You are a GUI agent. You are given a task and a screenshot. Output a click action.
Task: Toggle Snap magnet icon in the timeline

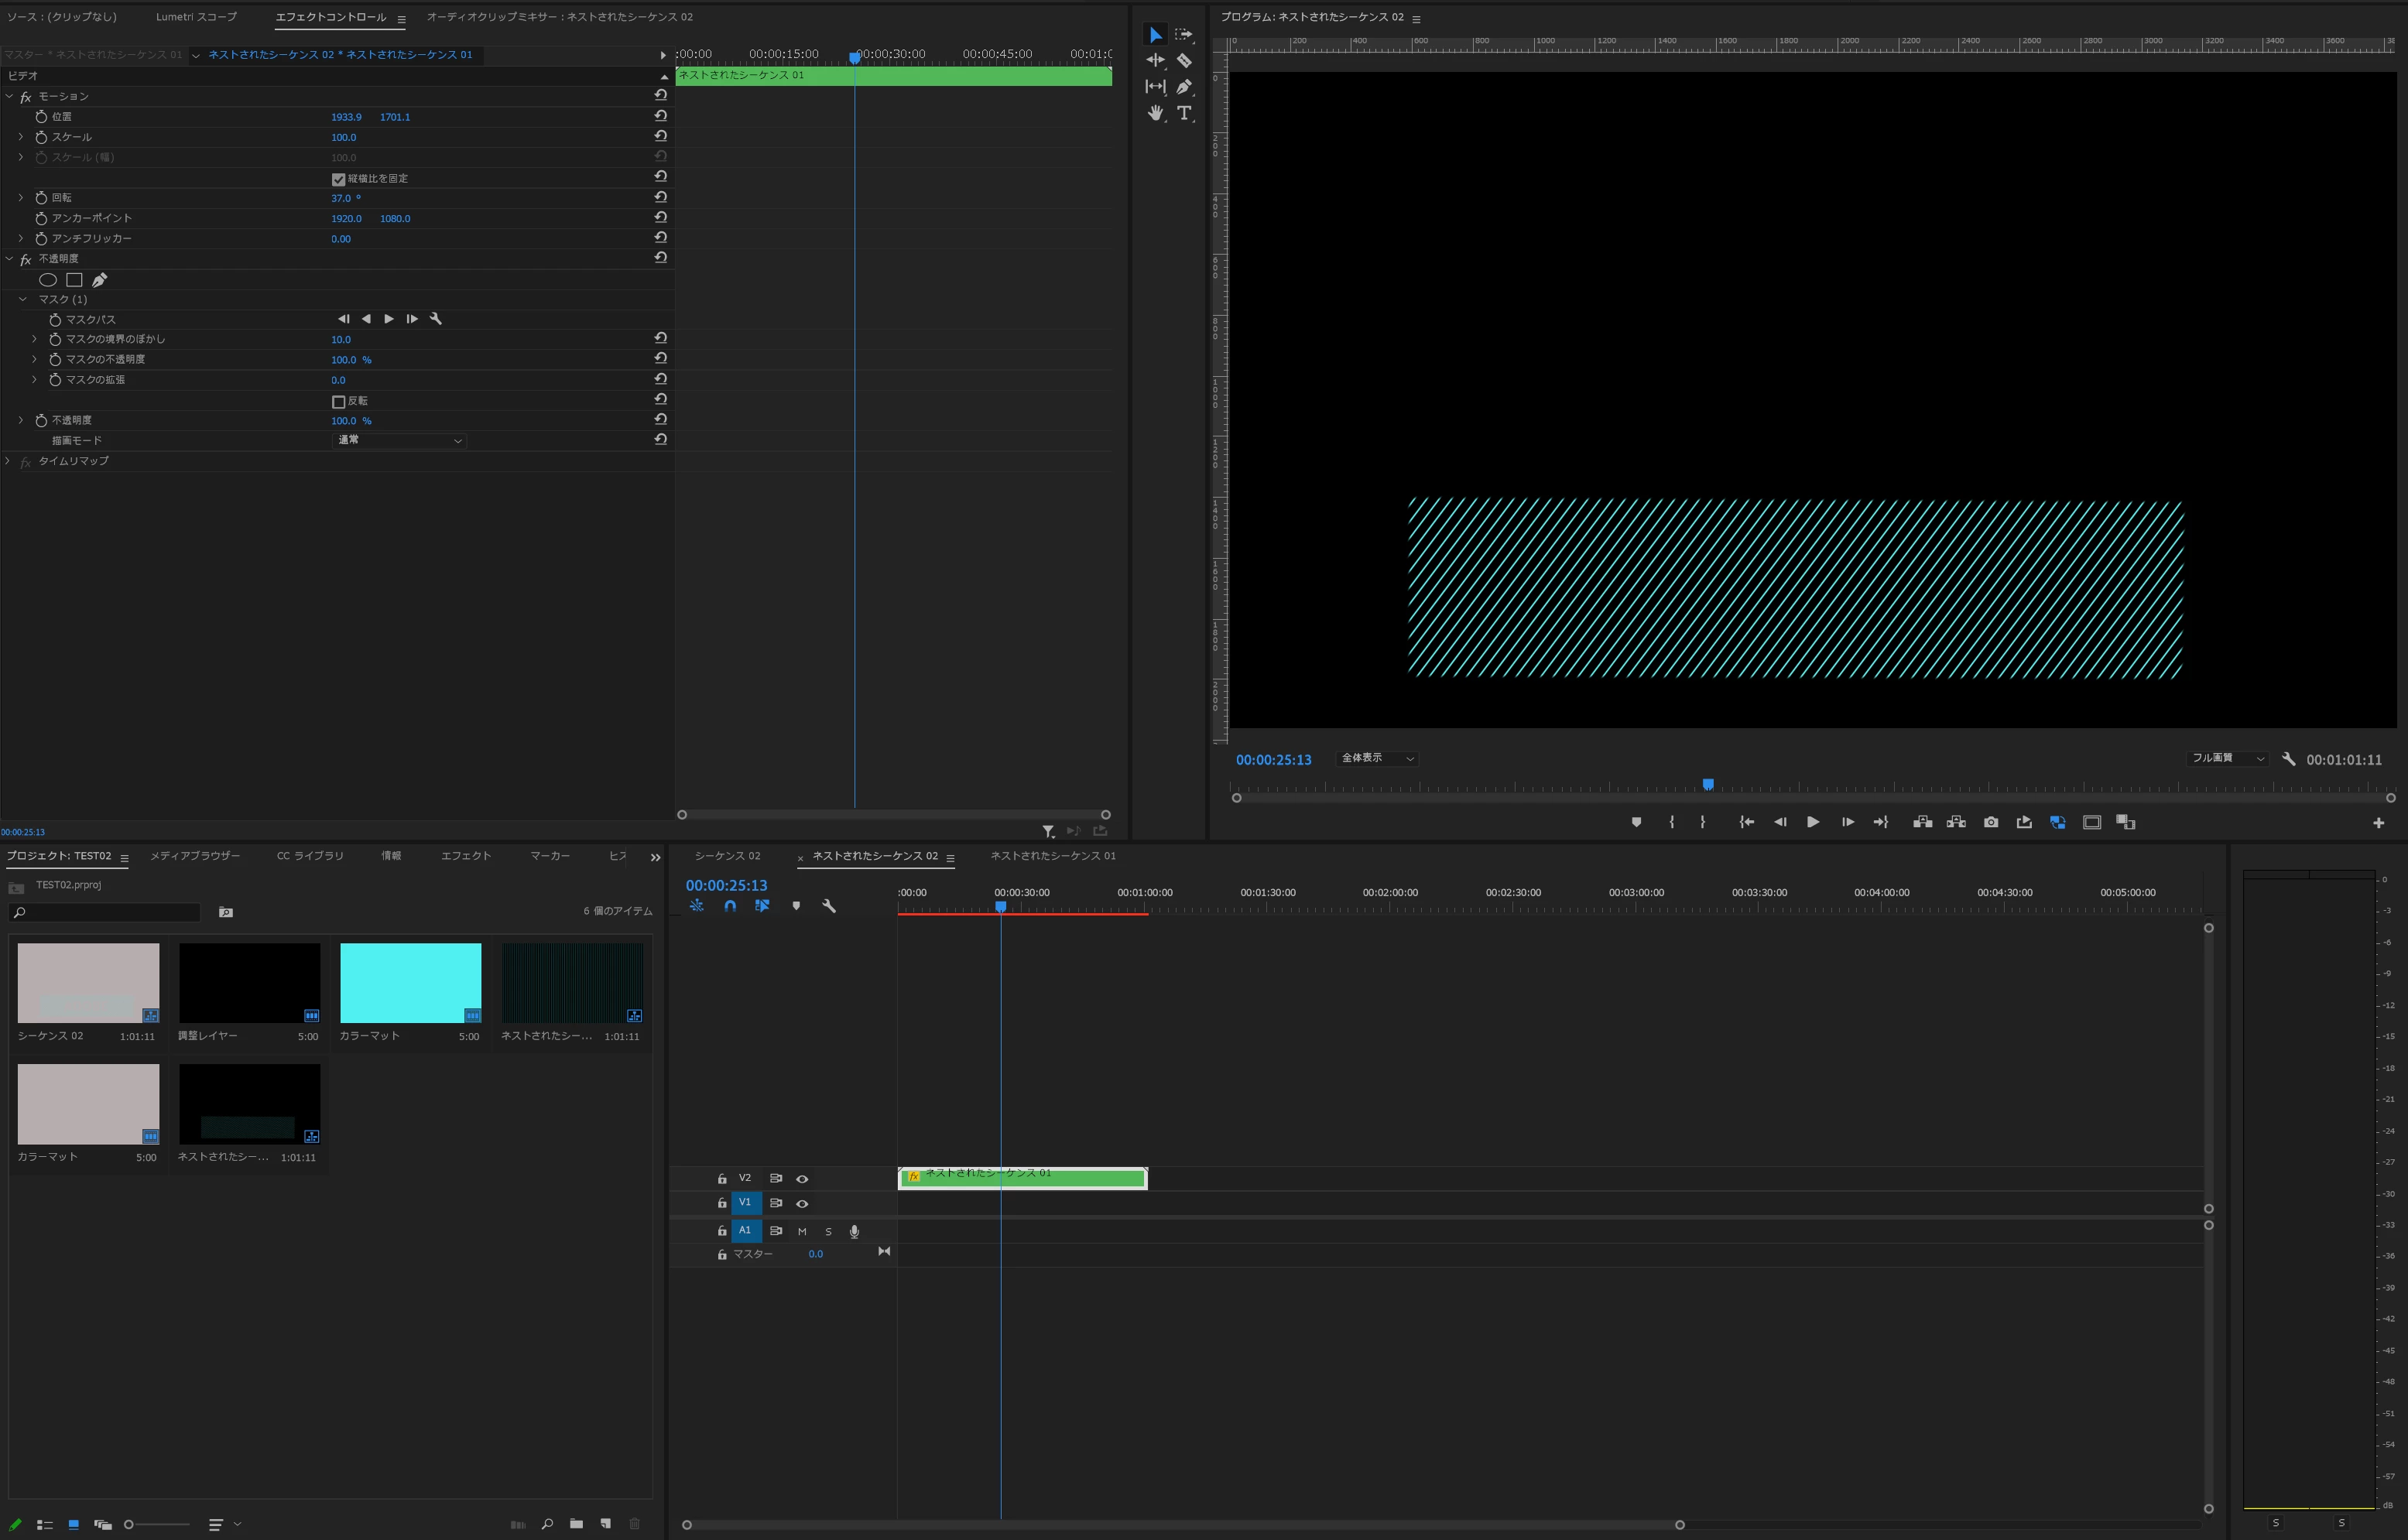730,906
